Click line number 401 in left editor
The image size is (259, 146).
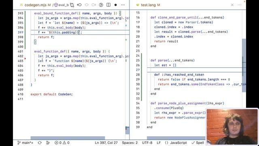coord(21,52)
